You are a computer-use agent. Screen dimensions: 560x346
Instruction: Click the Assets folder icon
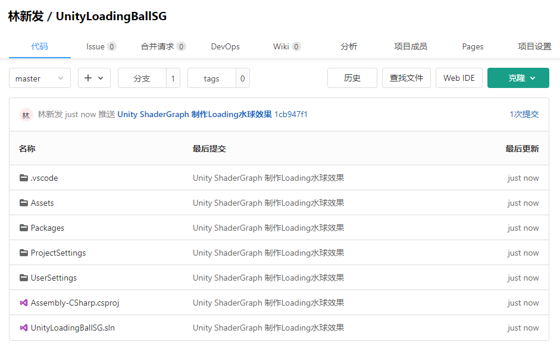tap(24, 203)
